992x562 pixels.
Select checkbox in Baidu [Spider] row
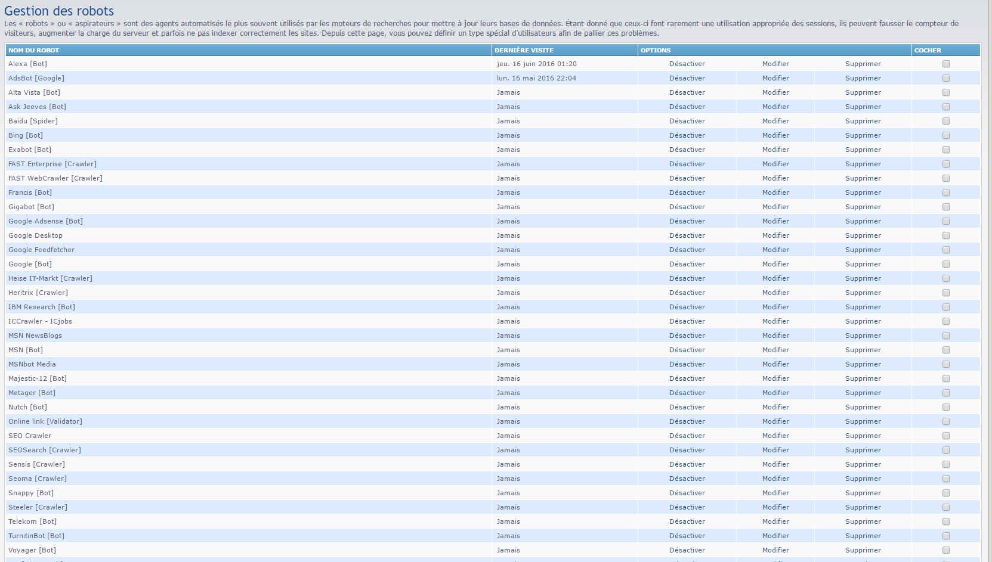point(946,121)
